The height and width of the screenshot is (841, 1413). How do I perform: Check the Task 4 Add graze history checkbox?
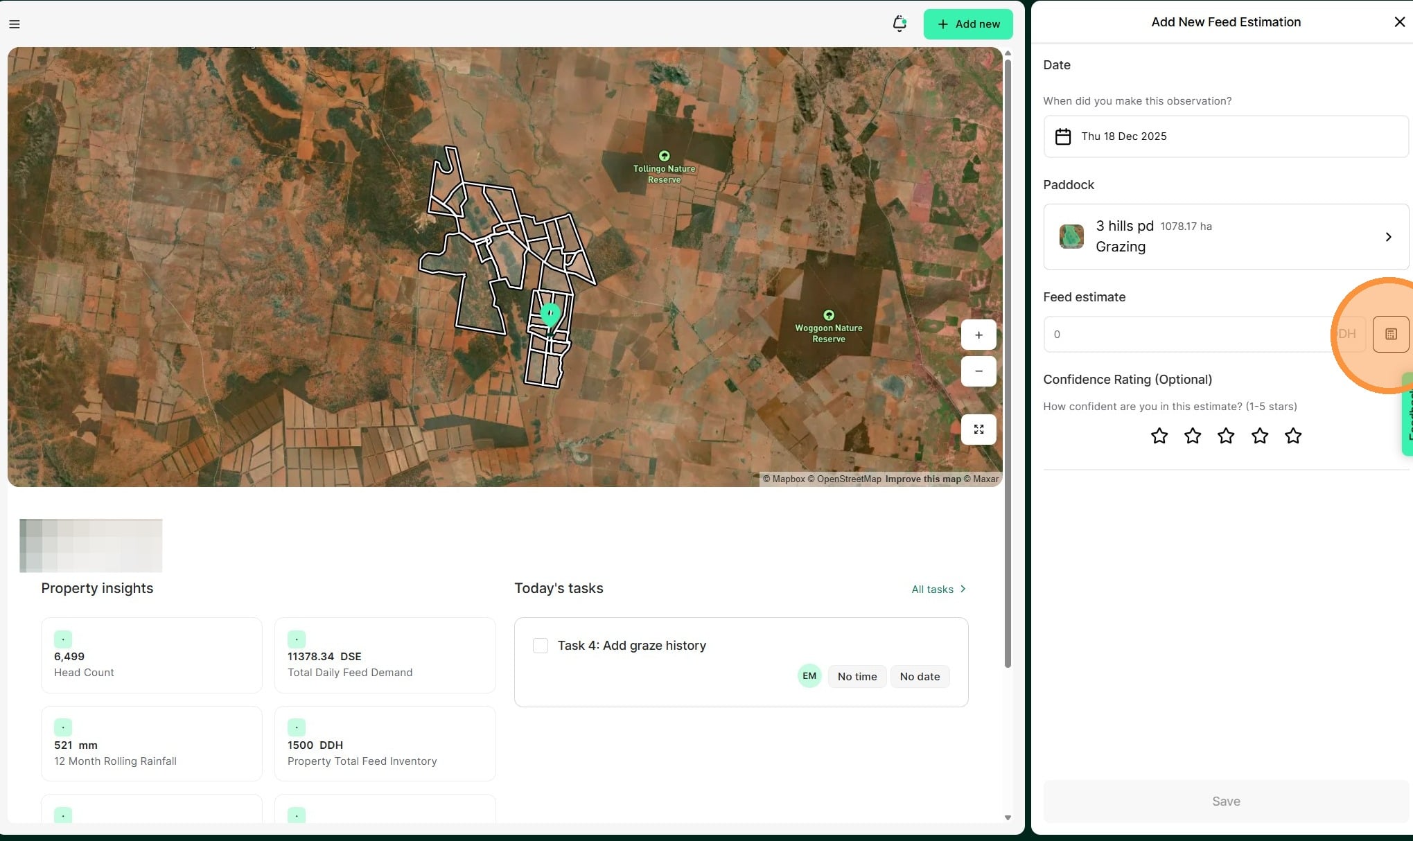(541, 646)
